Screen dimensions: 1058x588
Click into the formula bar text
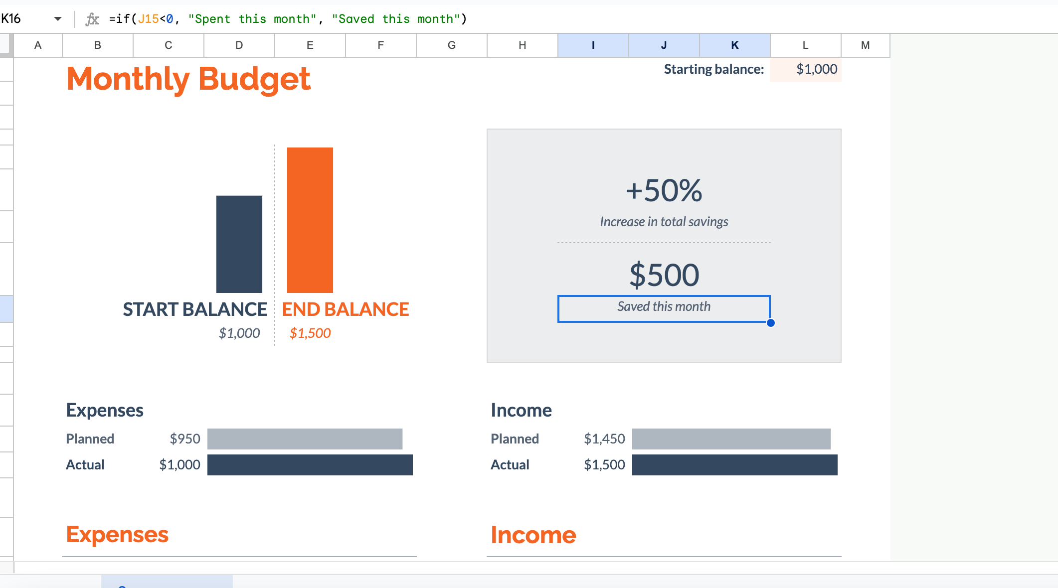point(288,19)
